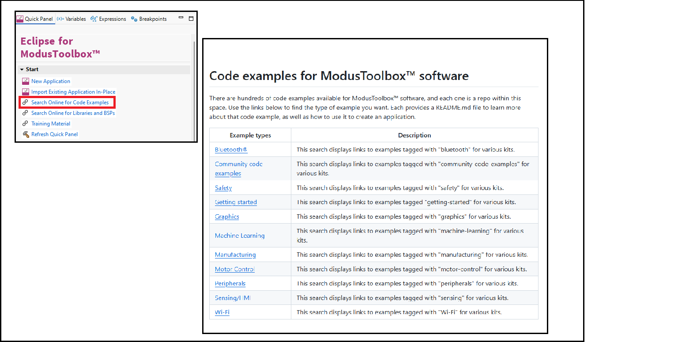Click the Import Existing Application In-Place icon
This screenshot has height=342, width=678.
pos(25,92)
